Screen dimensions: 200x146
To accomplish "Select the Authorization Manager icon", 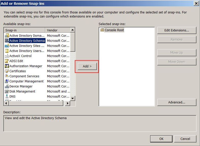I will click(7, 66).
